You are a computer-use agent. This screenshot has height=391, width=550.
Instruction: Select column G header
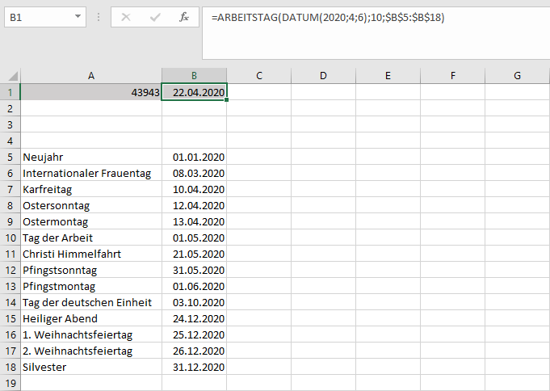tap(518, 75)
